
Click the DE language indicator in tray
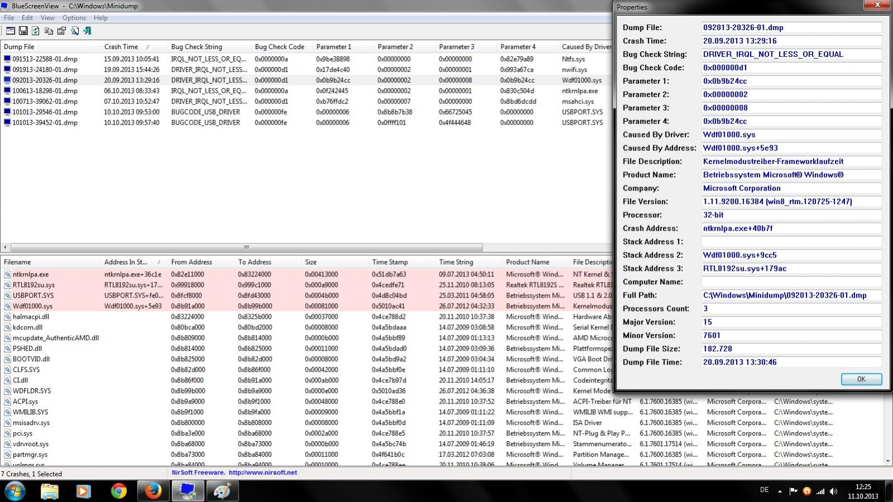coord(764,490)
